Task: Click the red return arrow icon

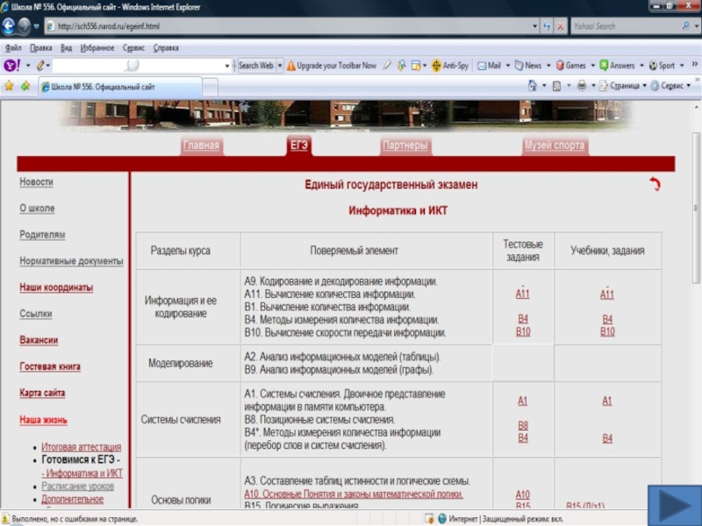Action: pos(654,184)
